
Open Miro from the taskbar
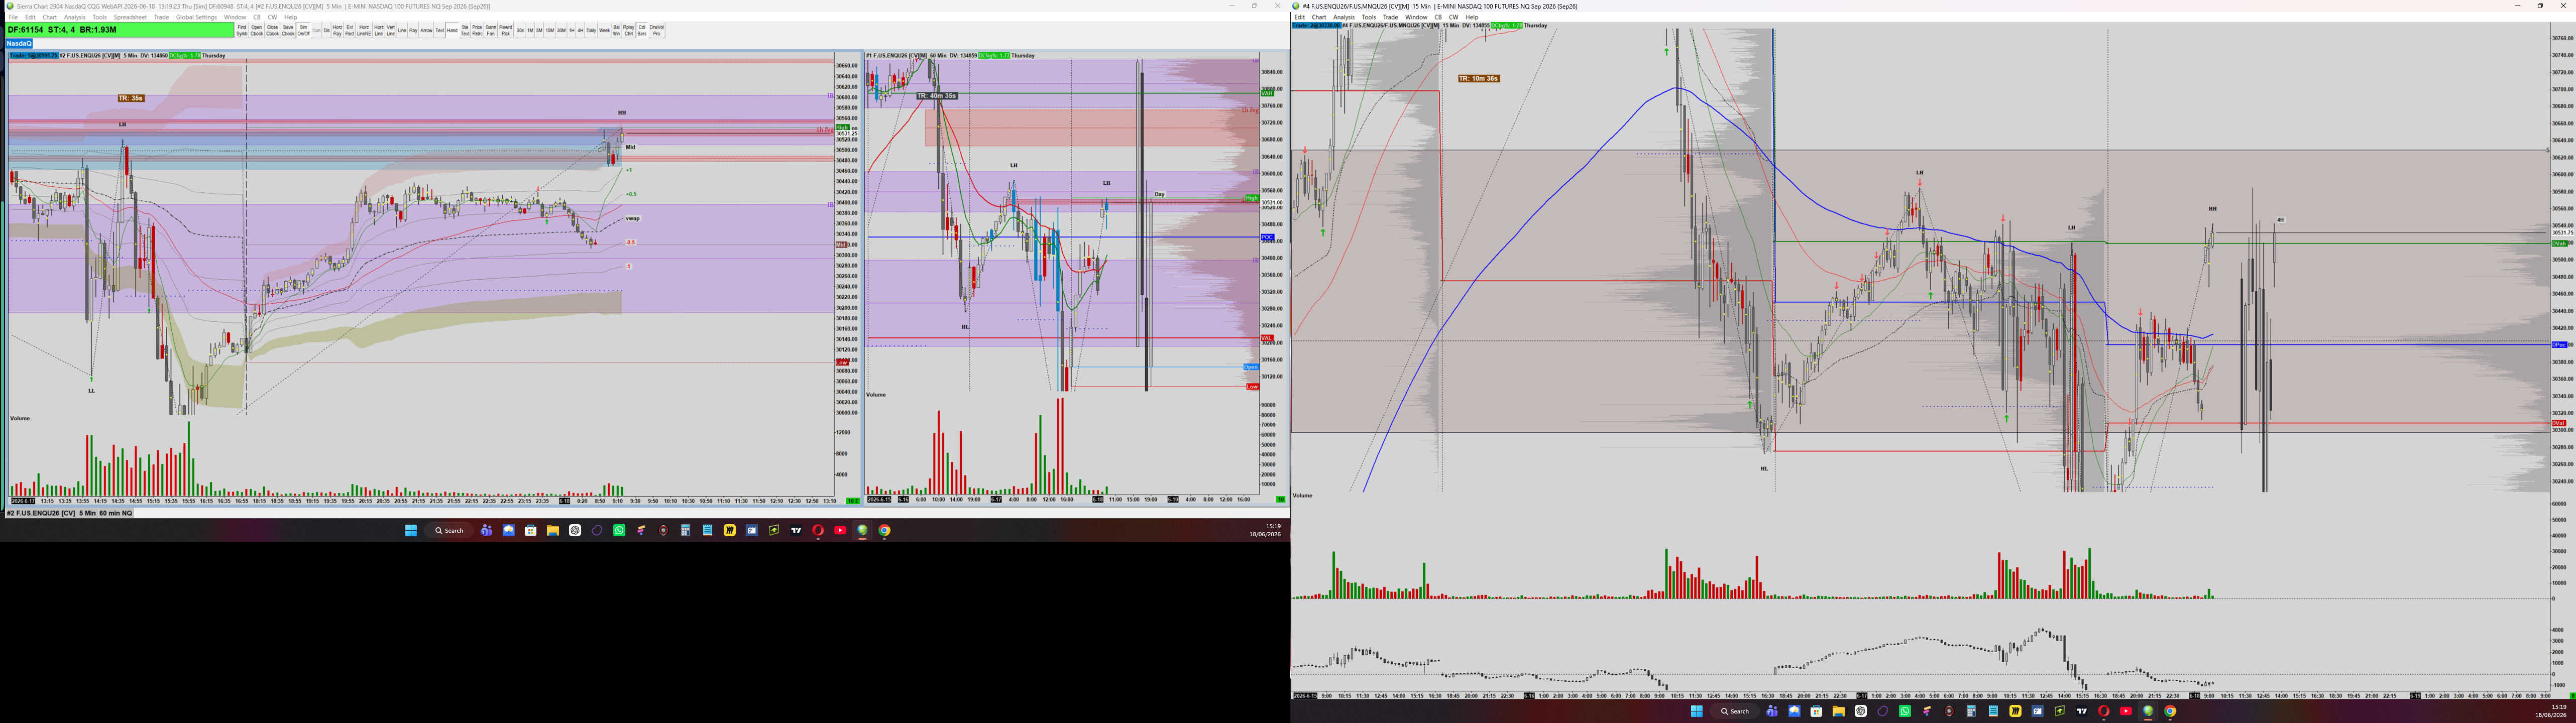730,530
